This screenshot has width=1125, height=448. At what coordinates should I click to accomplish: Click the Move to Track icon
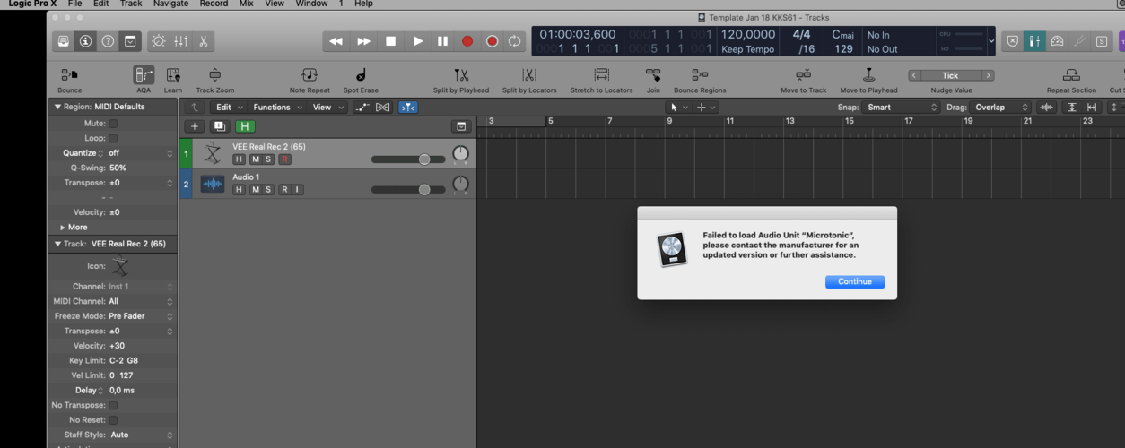point(803,75)
